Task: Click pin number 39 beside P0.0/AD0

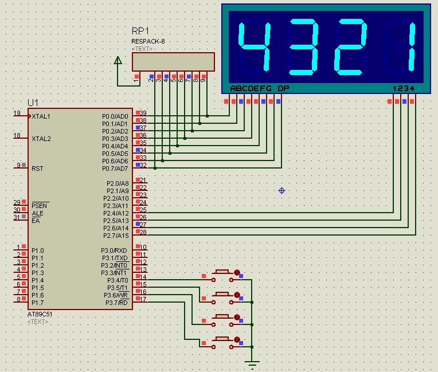Action: [143, 113]
